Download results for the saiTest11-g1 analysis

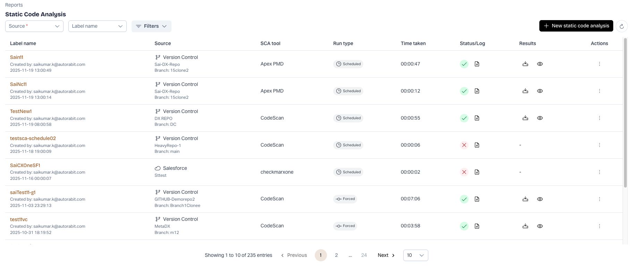[525, 199]
